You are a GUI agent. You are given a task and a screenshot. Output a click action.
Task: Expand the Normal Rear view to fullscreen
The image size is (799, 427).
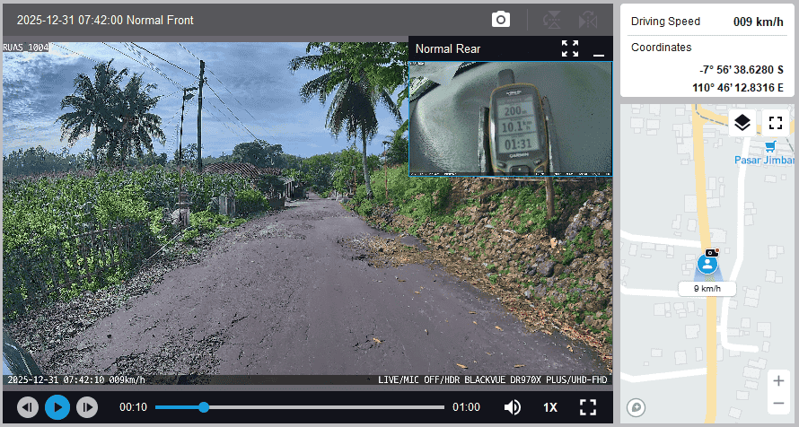tap(570, 48)
